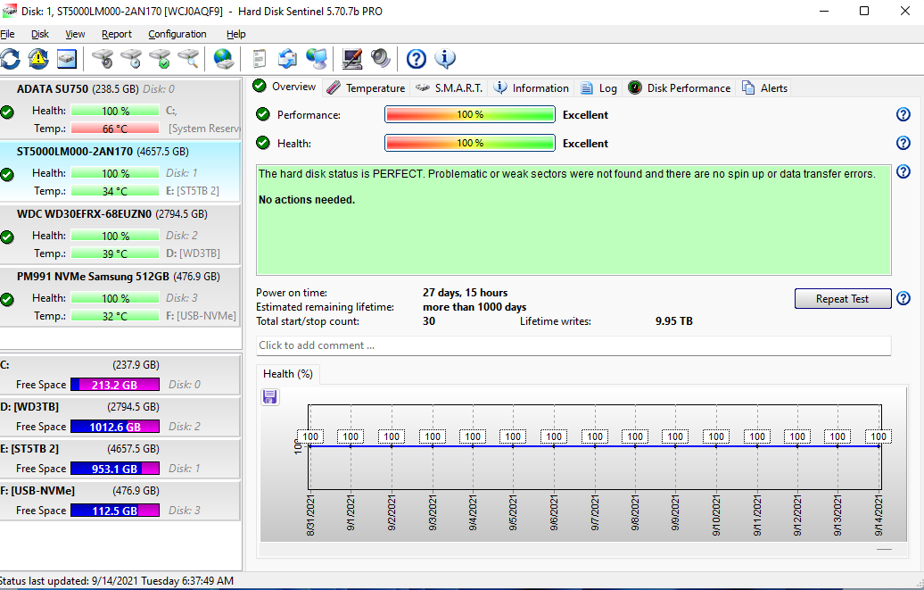Click the help icon beside Performance bar
Screen dimensions: 924x590
(x=903, y=114)
